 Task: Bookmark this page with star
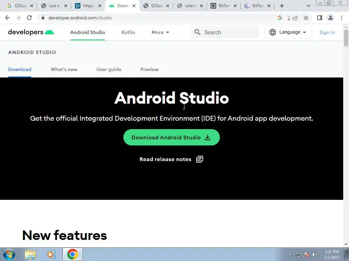point(306,18)
